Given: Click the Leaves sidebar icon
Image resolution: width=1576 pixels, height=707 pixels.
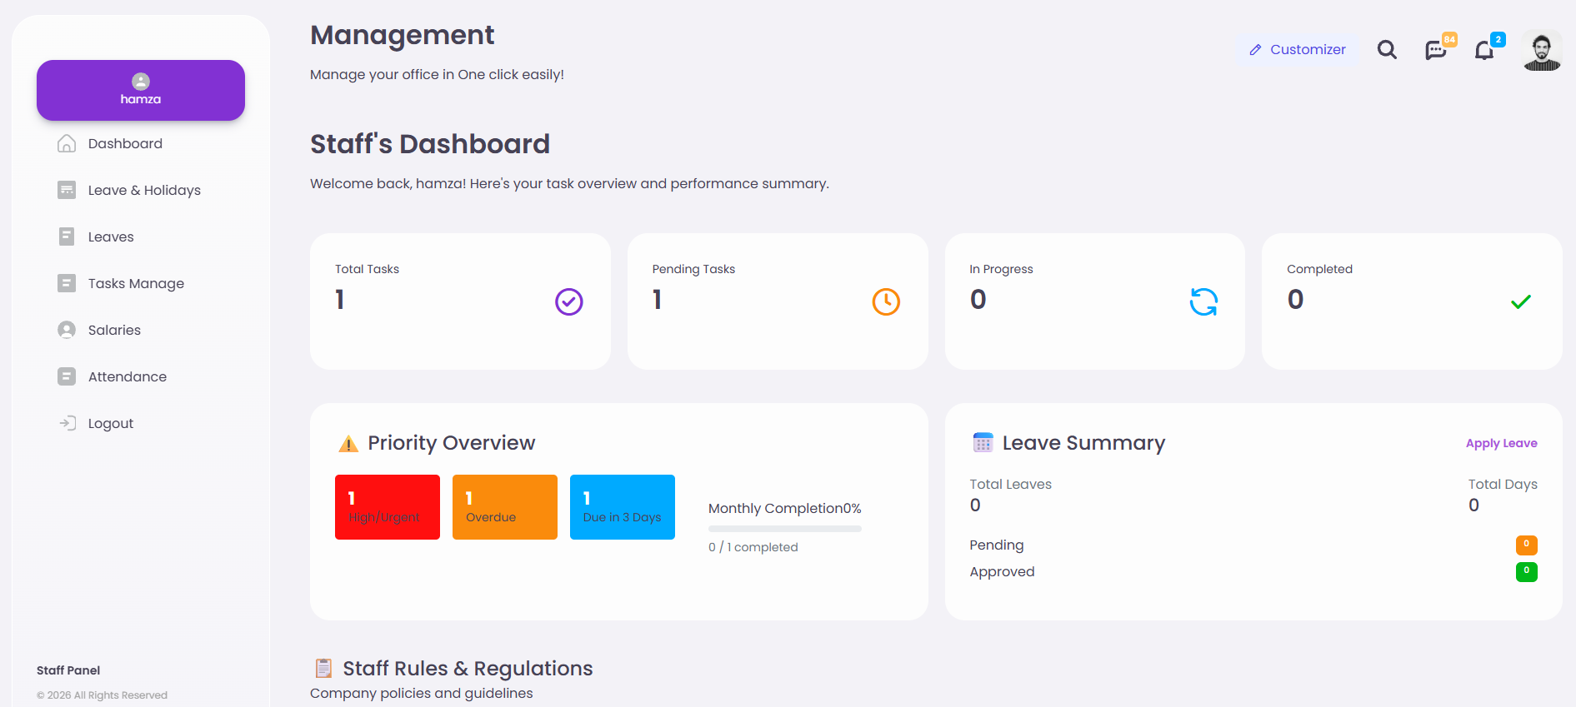Looking at the screenshot, I should [67, 236].
